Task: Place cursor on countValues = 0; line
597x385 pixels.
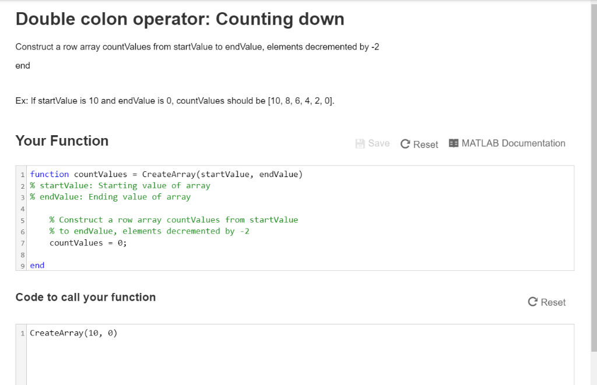Action: tap(88, 243)
